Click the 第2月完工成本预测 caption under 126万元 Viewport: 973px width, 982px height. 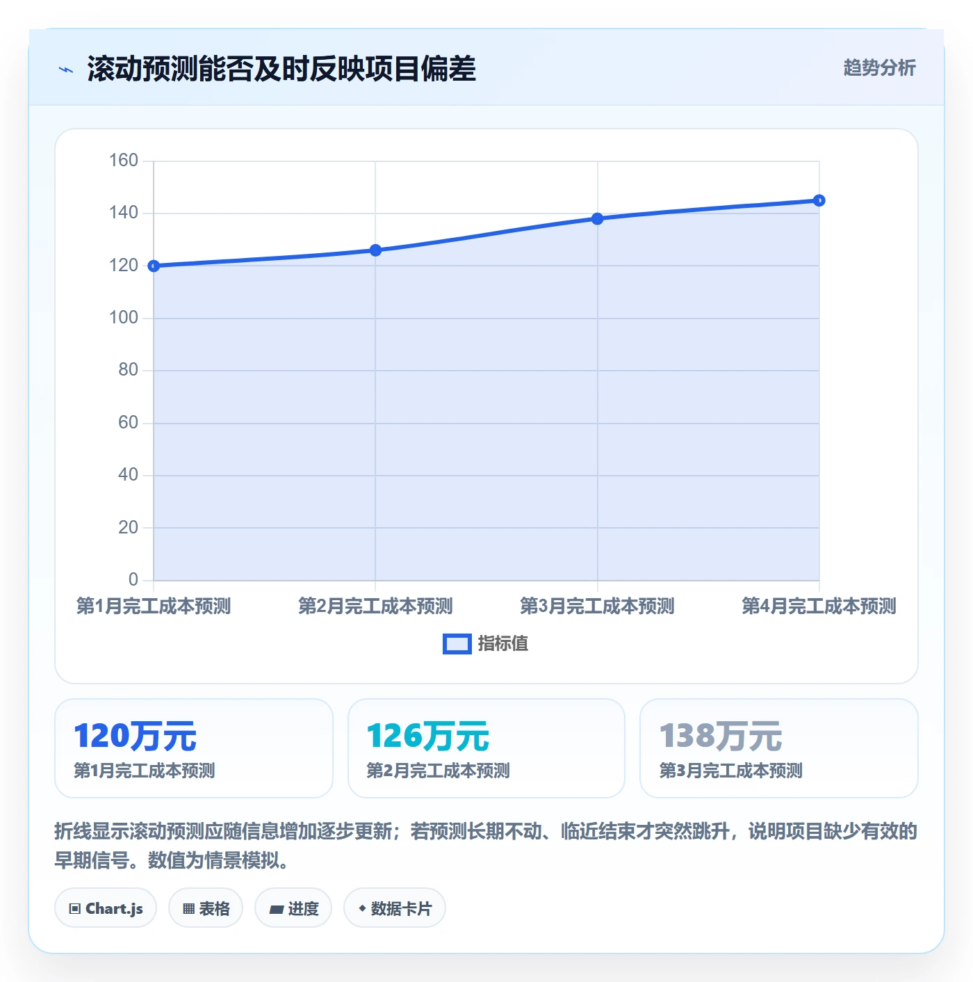[x=439, y=771]
